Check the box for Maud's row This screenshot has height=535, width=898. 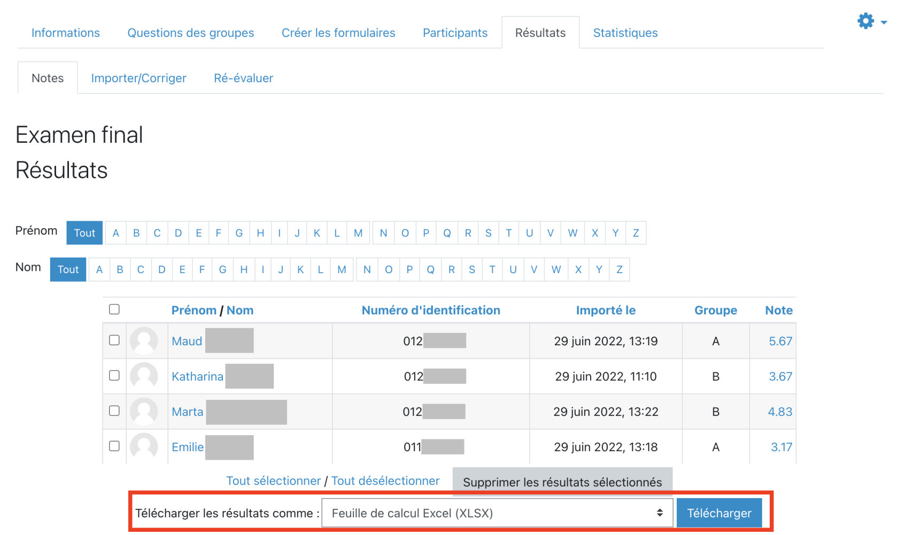click(114, 340)
